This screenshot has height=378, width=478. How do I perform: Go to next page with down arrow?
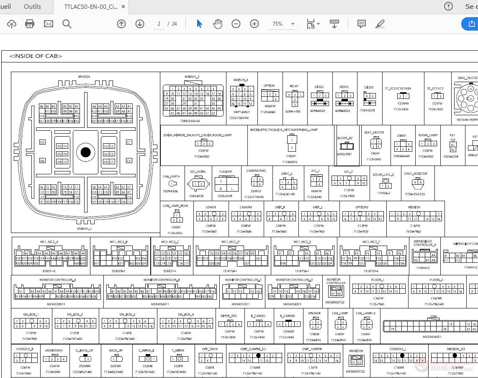(140, 24)
